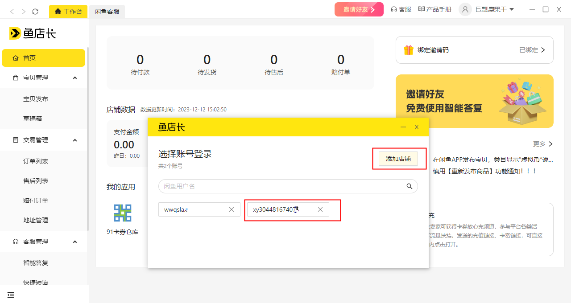Open 智能答复 in sidebar
This screenshot has width=571, height=303.
(x=36, y=263)
